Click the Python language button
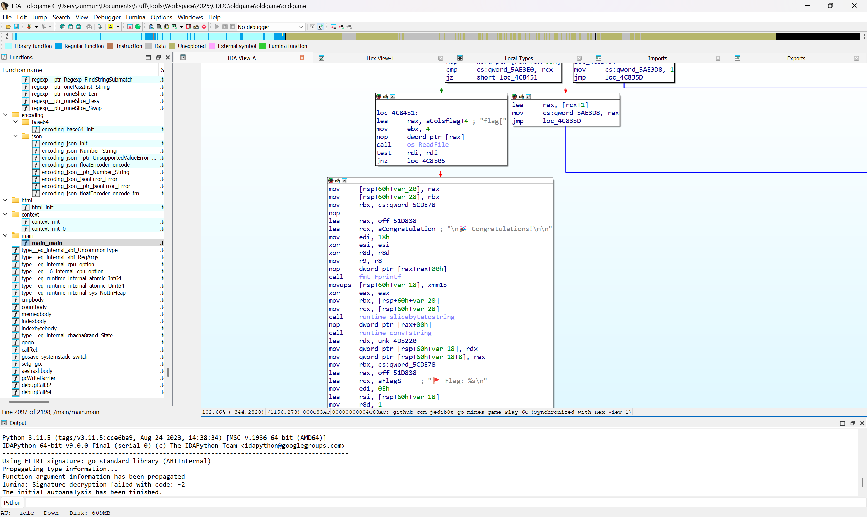The width and height of the screenshot is (867, 517). coord(12,503)
